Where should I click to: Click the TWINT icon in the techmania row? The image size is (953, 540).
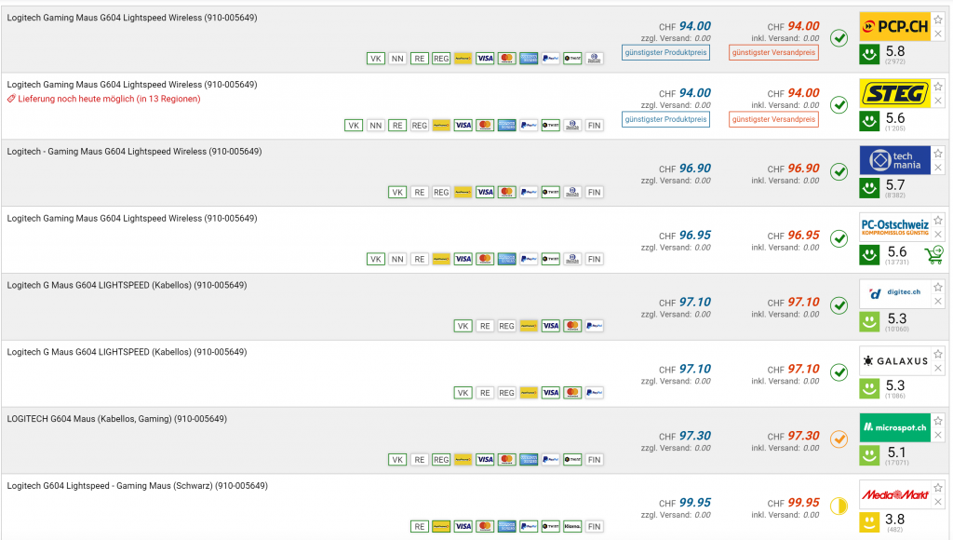550,193
